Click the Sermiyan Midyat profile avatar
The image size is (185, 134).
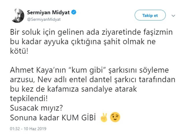pyautogui.click(x=18, y=15)
